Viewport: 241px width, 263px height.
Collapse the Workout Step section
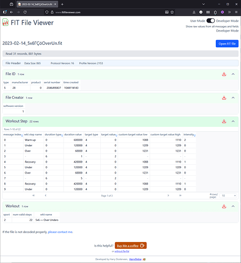point(233,121)
